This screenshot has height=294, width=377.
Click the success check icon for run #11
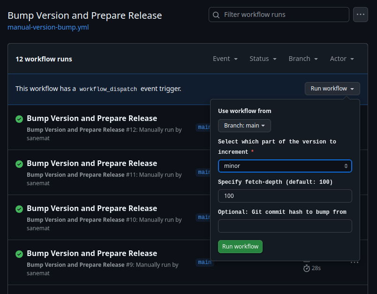(19, 164)
